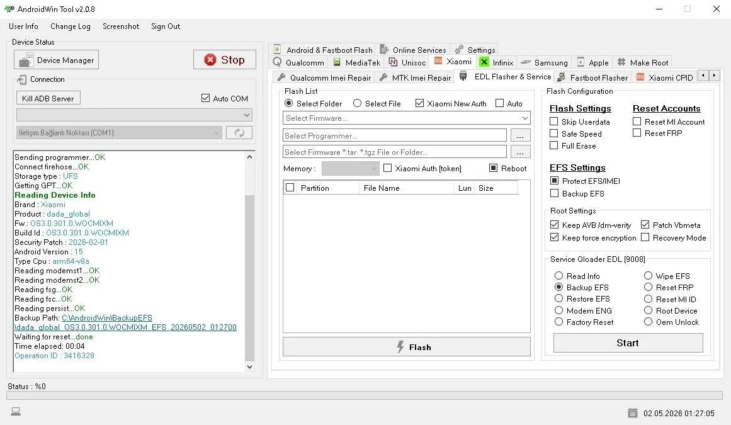Refresh the COM port list
This screenshot has width=731, height=425.
(239, 133)
